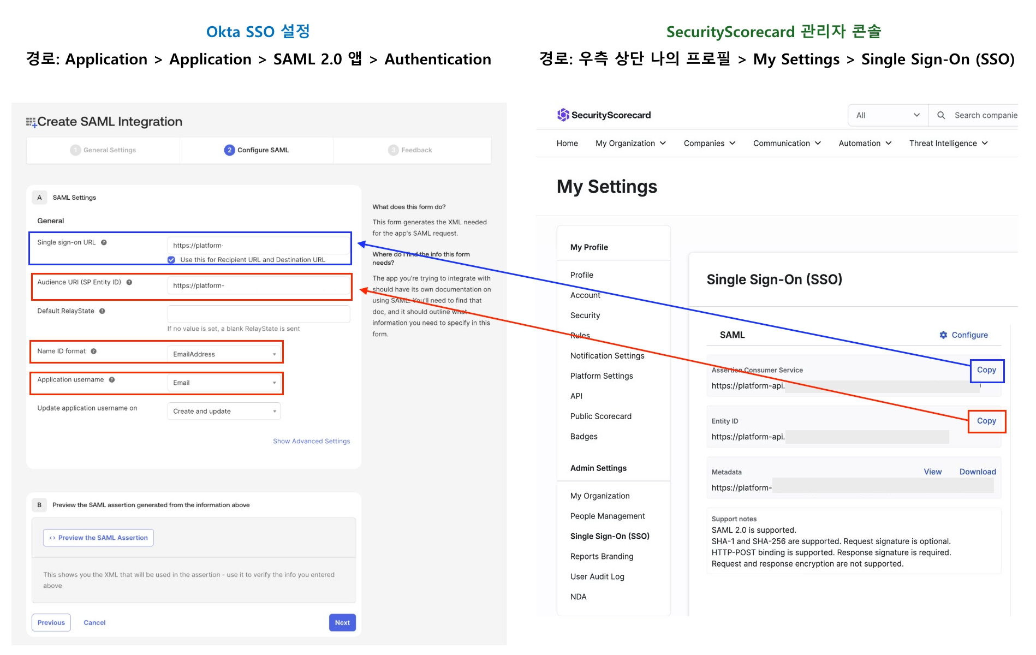Click step 1 General Settings number icon

click(75, 150)
